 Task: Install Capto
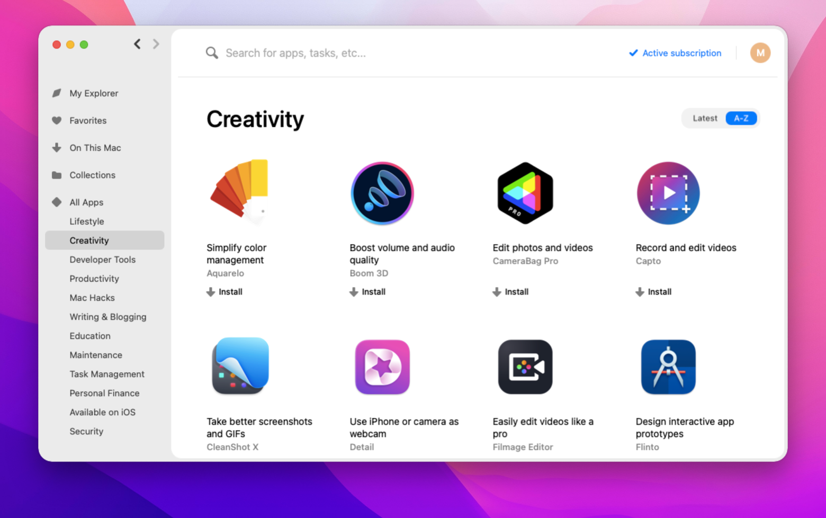(653, 292)
